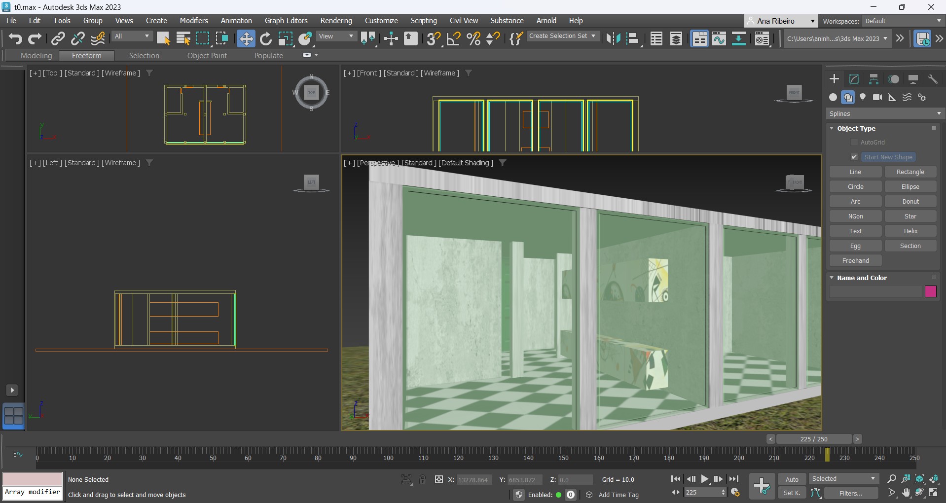The width and height of the screenshot is (946, 503).
Task: Toggle Auto key mode
Action: coord(792,479)
